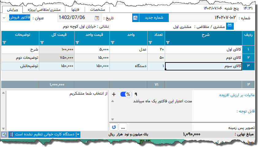Switch to the ویرایش tab

point(13,10)
